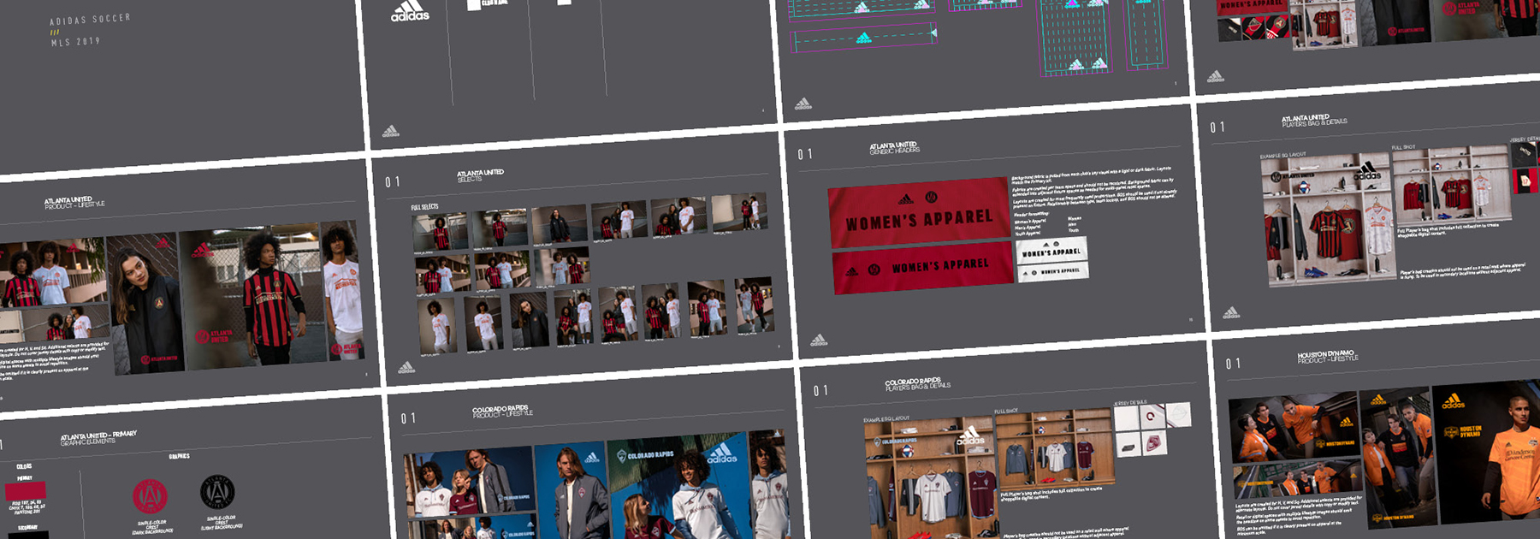
Task: Click 'COLORADO RAPIDS PRODUCT - LIFESTYLE' heading
Action: tap(502, 412)
